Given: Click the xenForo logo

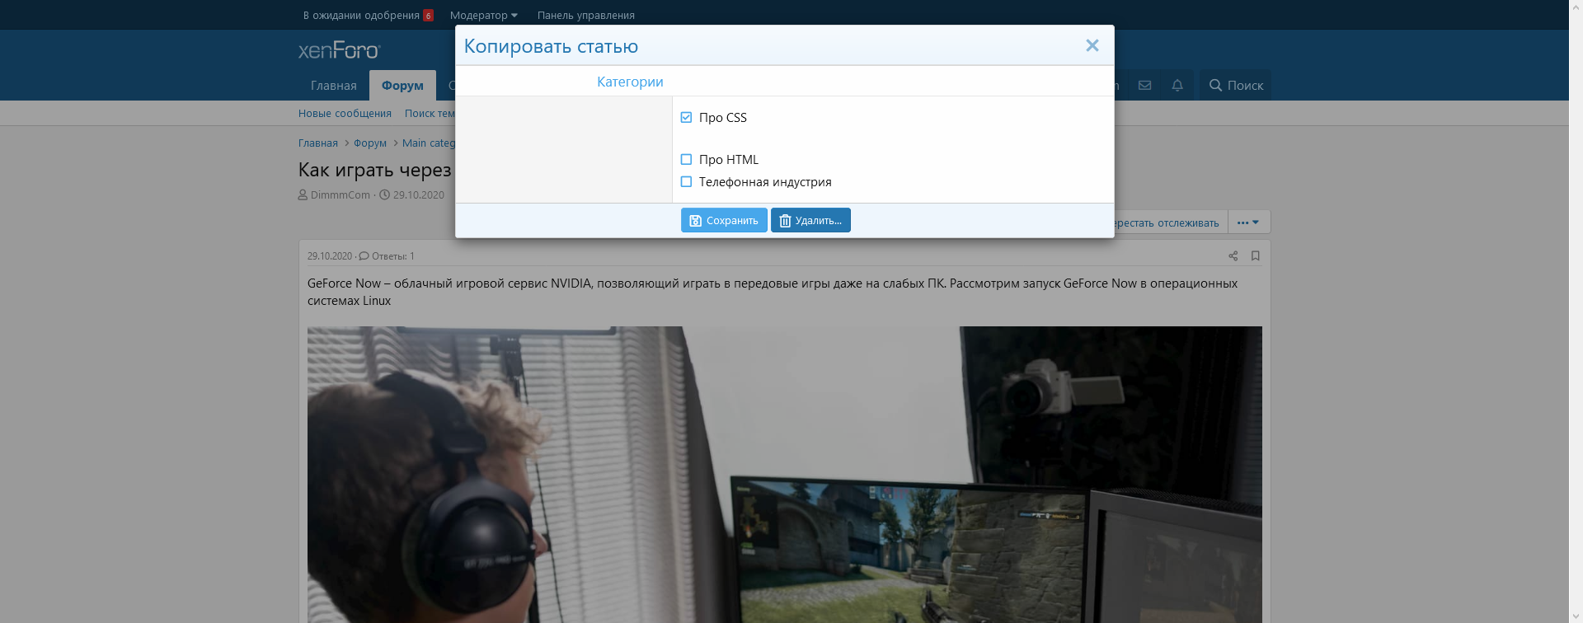Looking at the screenshot, I should coord(339,50).
